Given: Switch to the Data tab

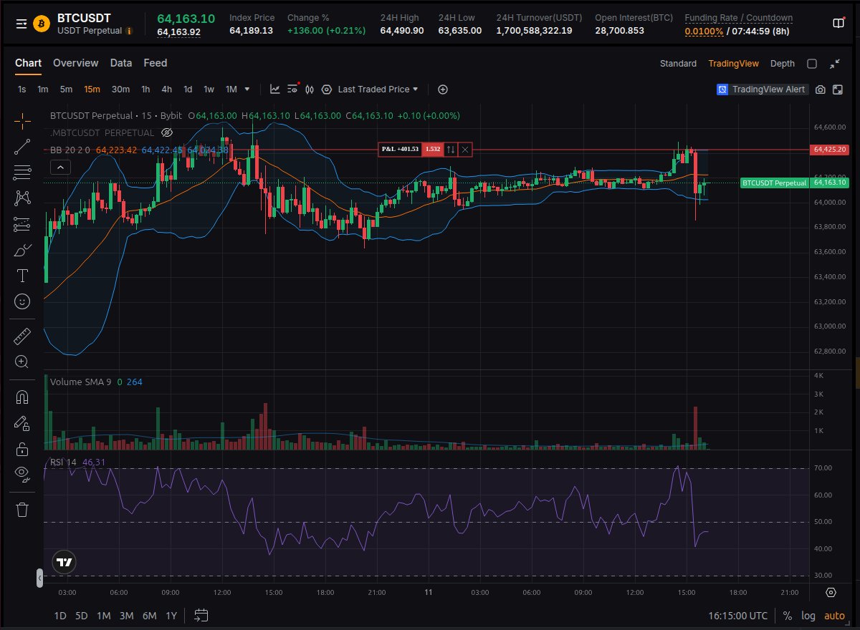Looking at the screenshot, I should coord(121,63).
